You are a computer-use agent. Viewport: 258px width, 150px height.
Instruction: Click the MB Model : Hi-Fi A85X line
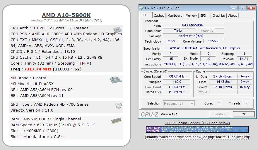click(32, 84)
